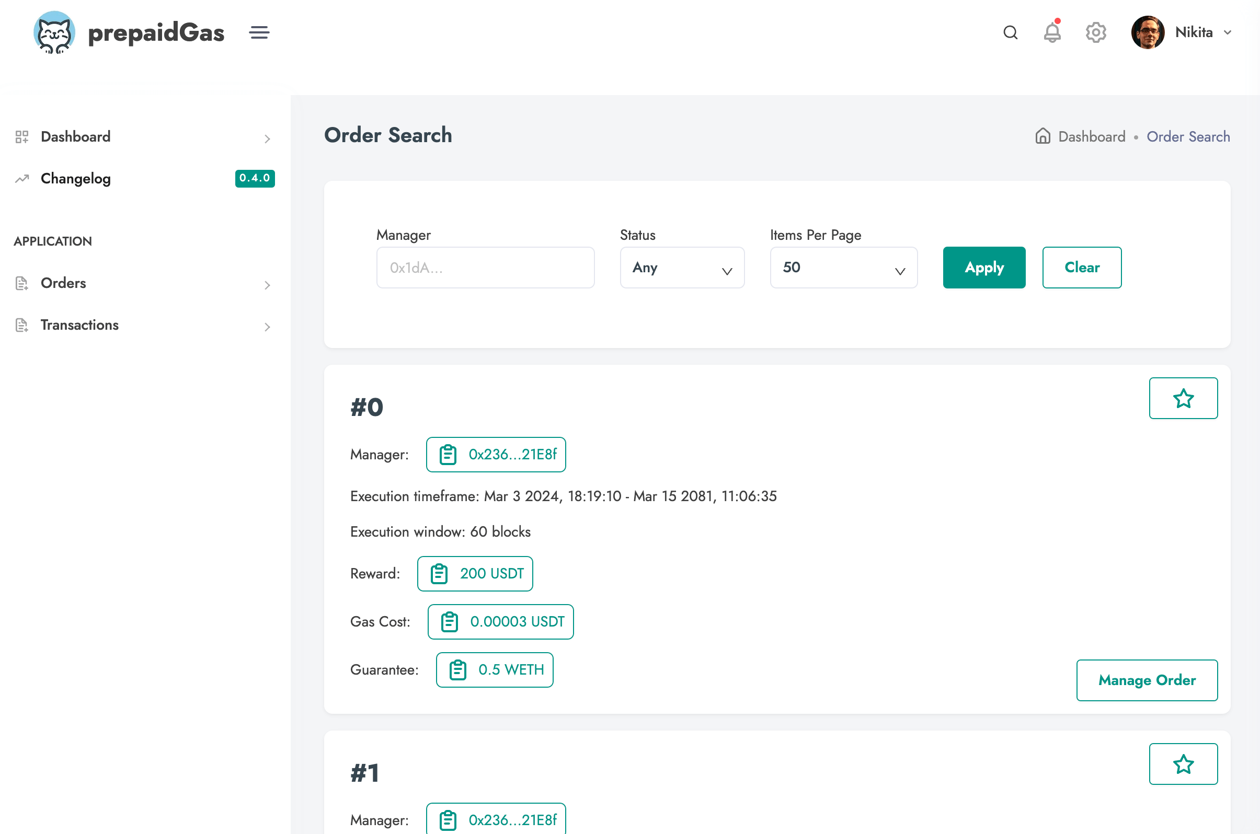Click the Execution timeframe text of order #0
The width and height of the screenshot is (1260, 834).
coord(563,496)
